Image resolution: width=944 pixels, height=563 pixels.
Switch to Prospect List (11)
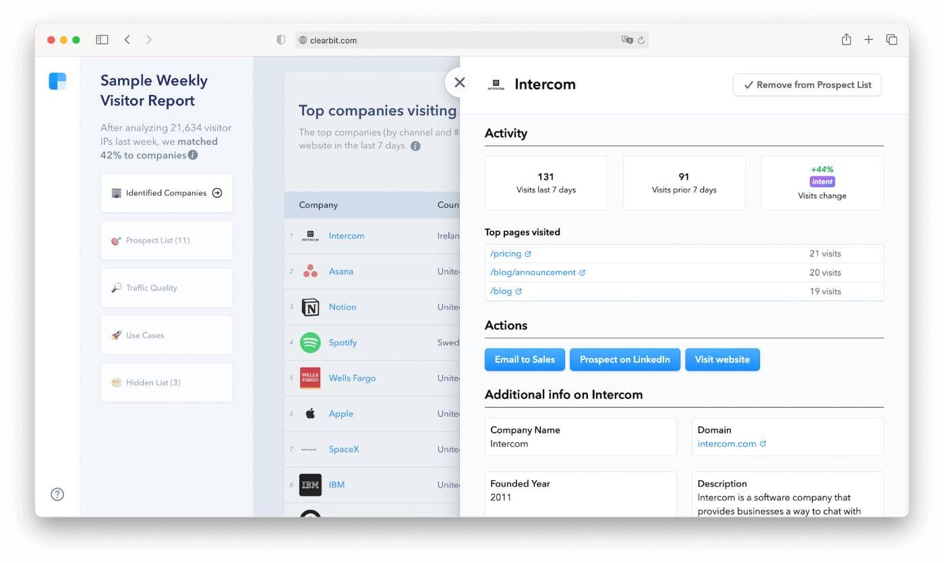[x=167, y=241]
